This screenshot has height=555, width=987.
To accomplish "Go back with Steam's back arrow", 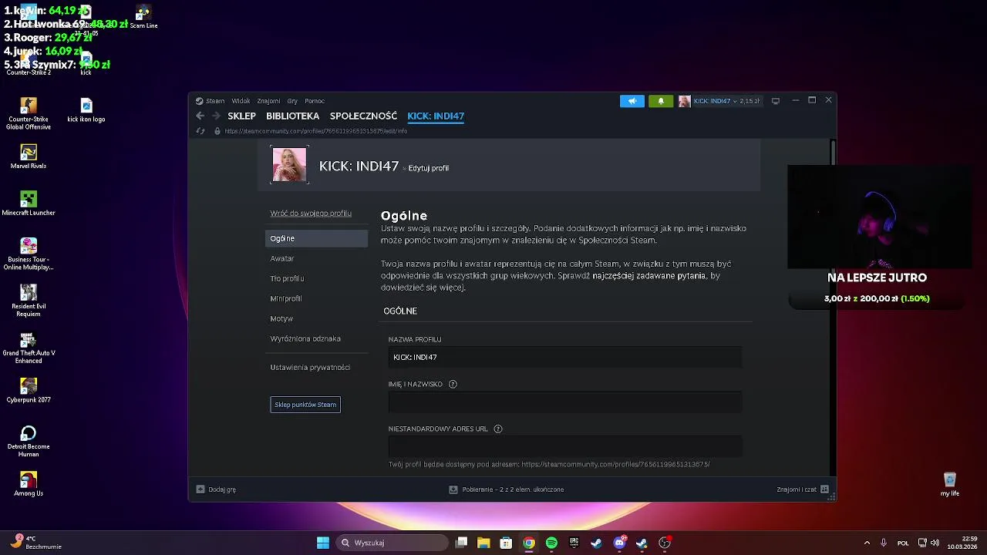I will pyautogui.click(x=200, y=116).
